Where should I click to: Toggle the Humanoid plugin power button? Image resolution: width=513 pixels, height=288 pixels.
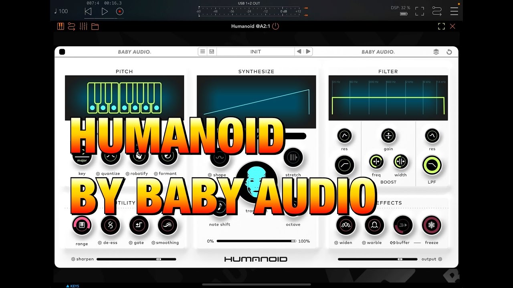[275, 26]
